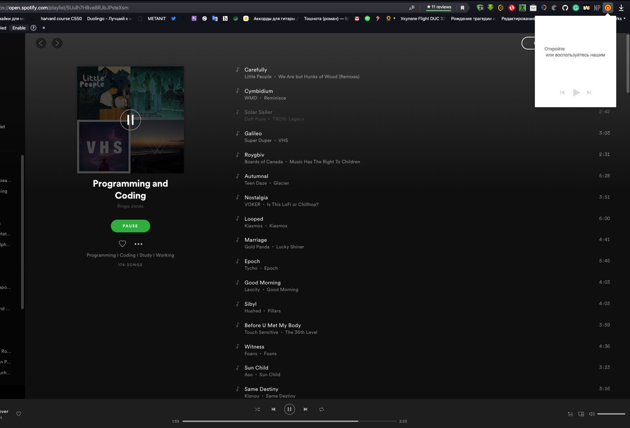Play the Carefully track note icon
The image size is (630, 428).
pyautogui.click(x=237, y=69)
